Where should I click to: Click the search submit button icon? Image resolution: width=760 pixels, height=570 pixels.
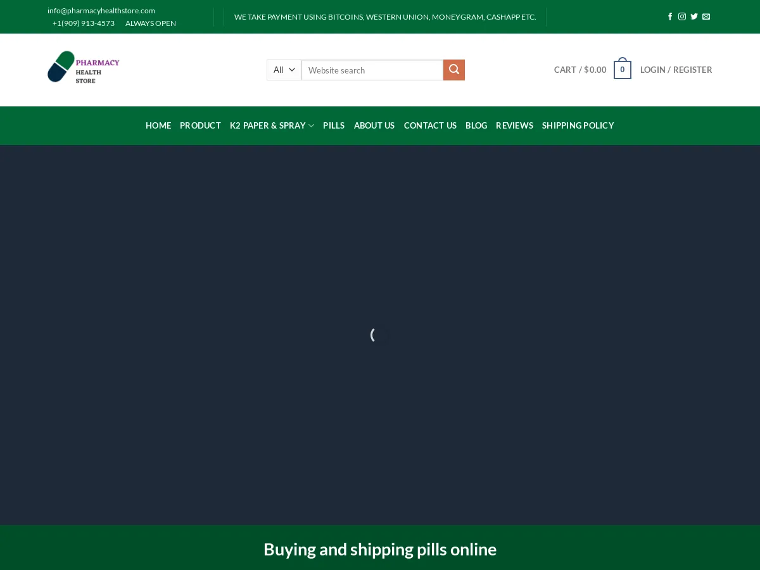click(x=453, y=70)
